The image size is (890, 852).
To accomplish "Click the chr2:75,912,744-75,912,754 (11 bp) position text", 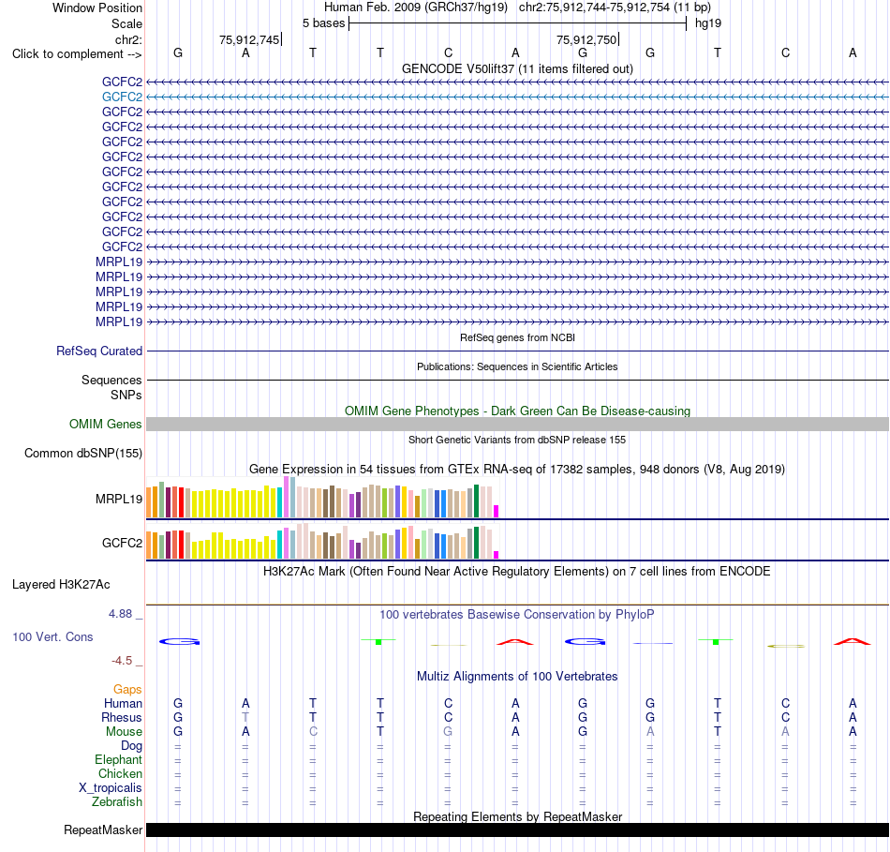I will point(615,7).
